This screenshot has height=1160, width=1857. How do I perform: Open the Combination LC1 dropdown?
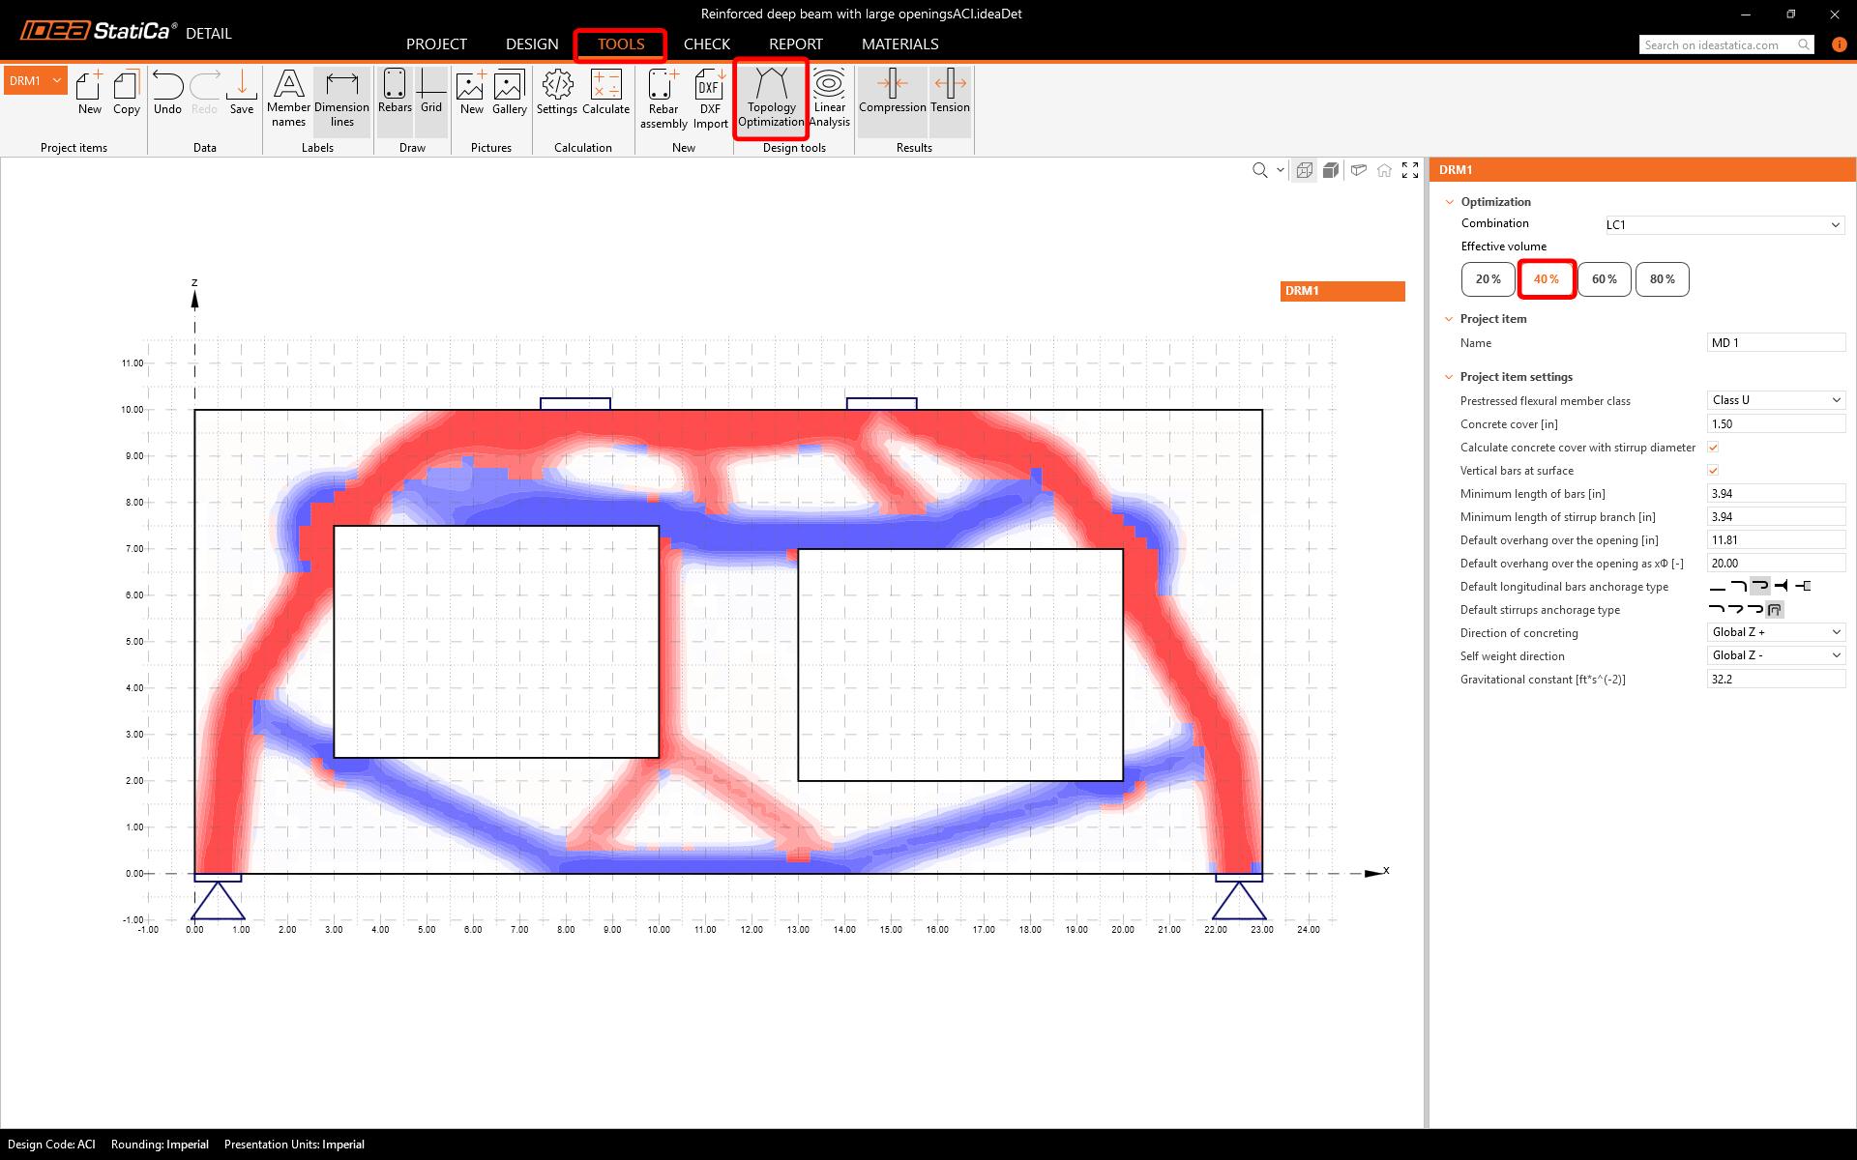pos(1724,225)
